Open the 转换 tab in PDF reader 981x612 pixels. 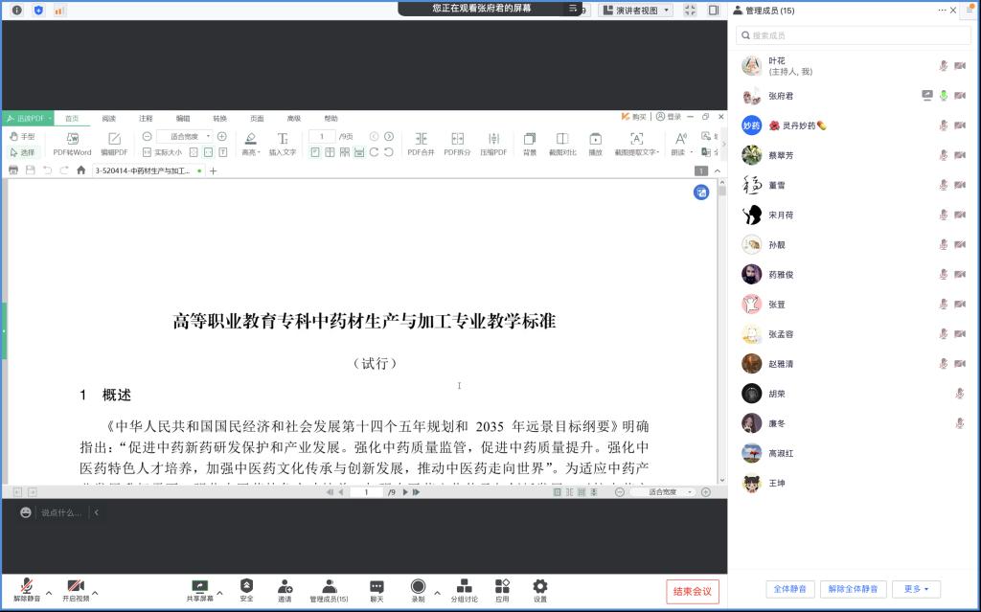(219, 119)
